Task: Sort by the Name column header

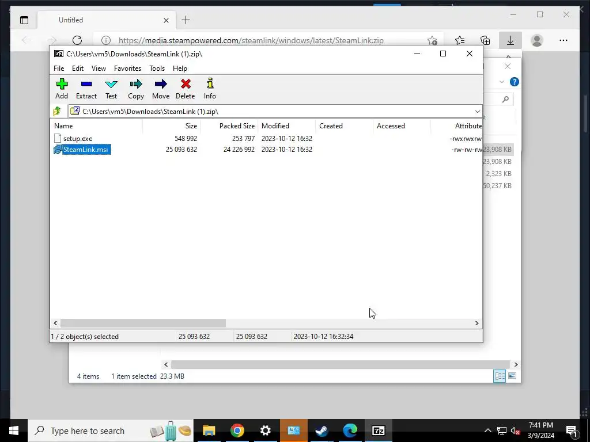Action: tap(96, 126)
